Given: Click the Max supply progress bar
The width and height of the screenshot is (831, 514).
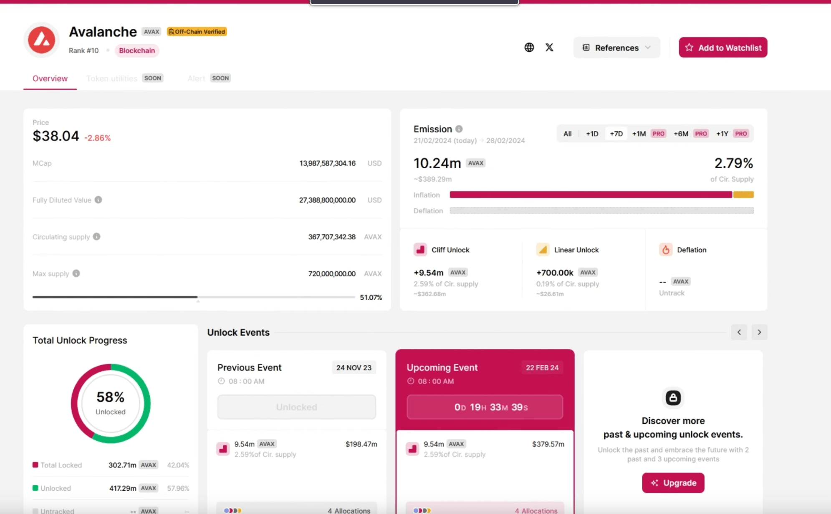Looking at the screenshot, I should click(x=192, y=297).
